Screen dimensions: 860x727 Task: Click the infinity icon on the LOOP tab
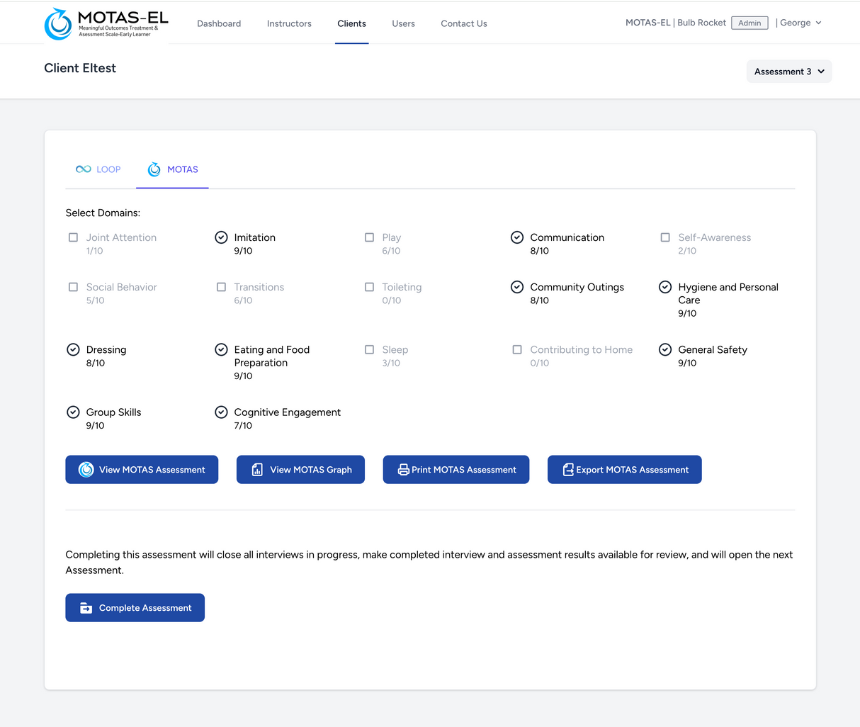pos(83,169)
